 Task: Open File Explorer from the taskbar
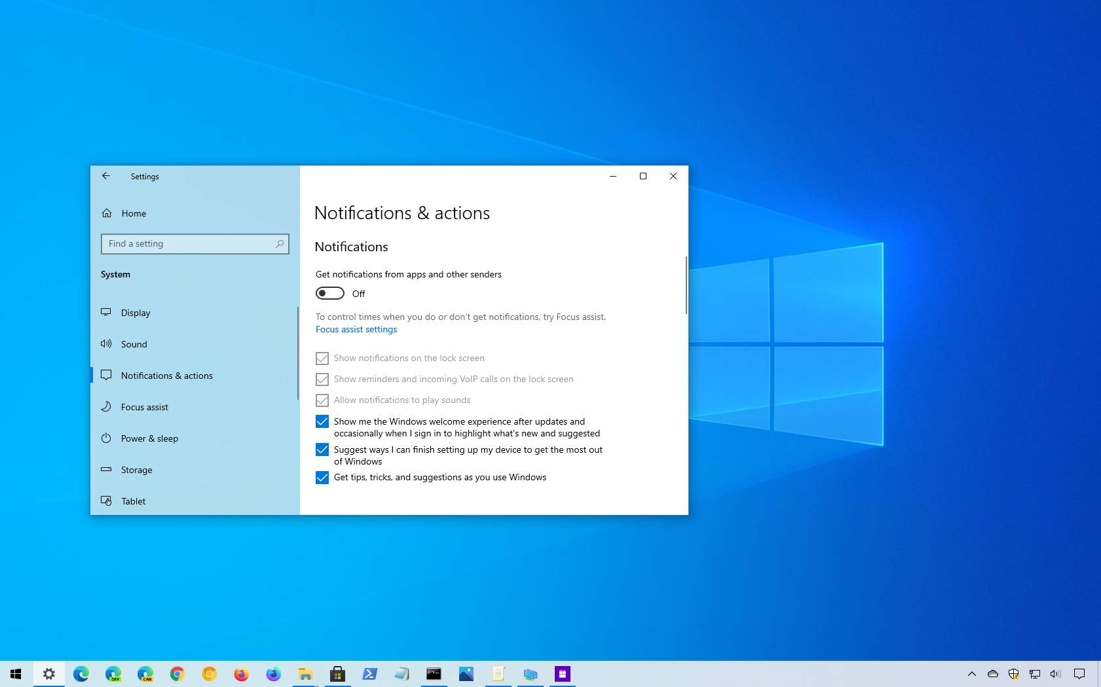coord(305,674)
